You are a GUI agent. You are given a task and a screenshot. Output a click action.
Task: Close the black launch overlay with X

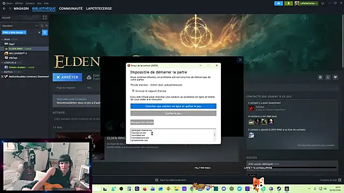240,60
